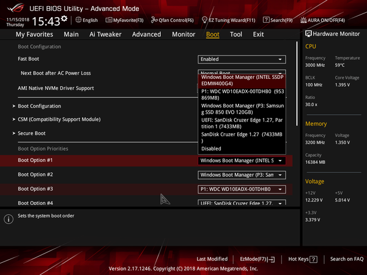Screen dimensions: 367x275
Task: Open the Ai Tweaker tab
Action: (105, 34)
